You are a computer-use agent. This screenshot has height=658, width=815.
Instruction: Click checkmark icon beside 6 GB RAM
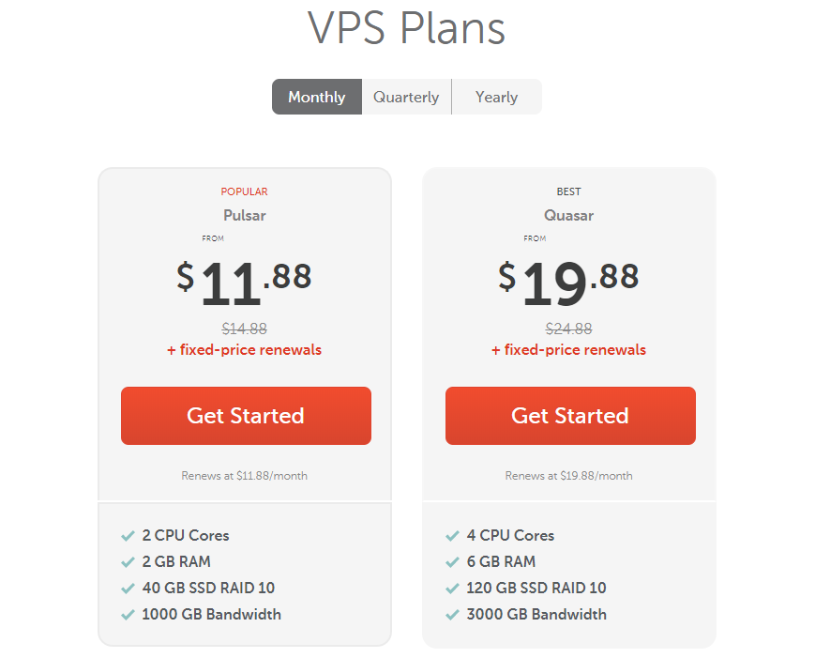[x=452, y=562]
